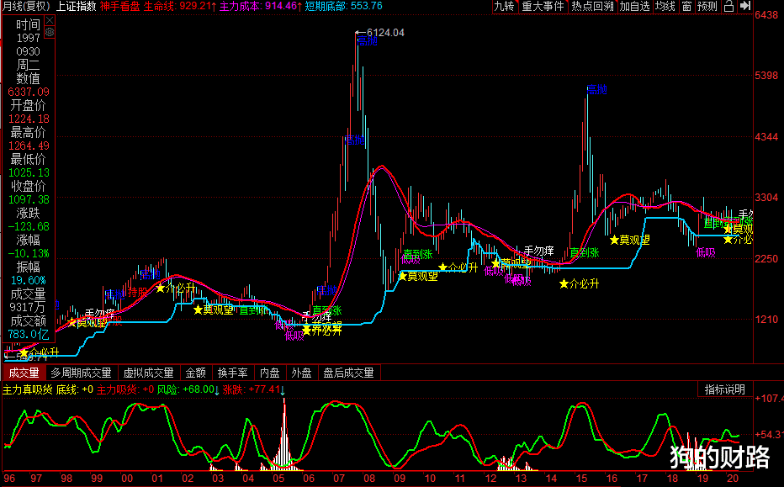Viewport: 784px width, 487px height.
Task: Click the 主力成本 914.46 value
Action: [261, 6]
